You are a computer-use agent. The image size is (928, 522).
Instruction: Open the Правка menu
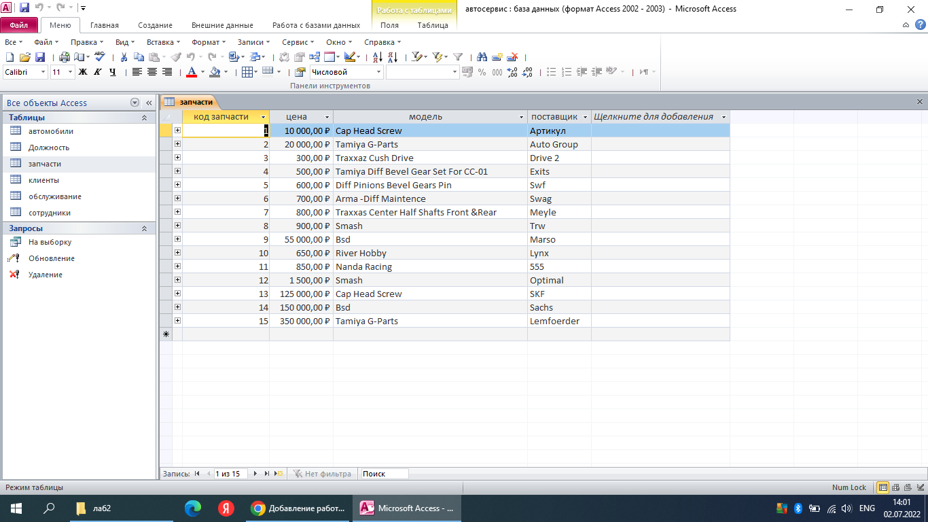86,42
